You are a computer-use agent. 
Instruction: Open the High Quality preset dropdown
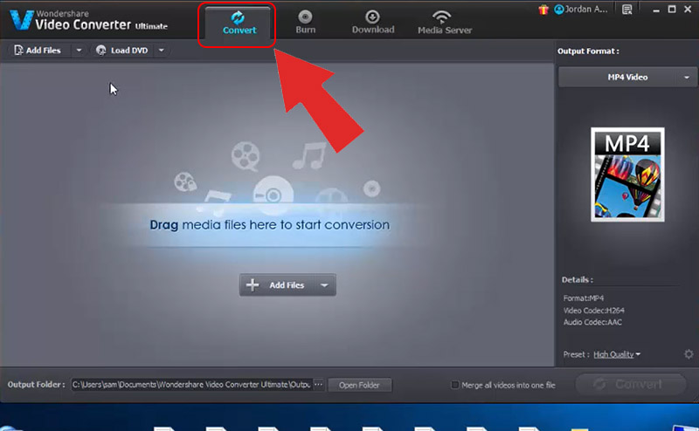[617, 354]
